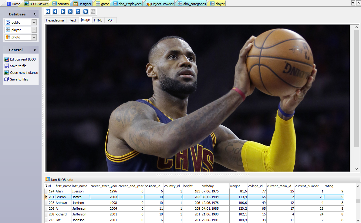Open new instance of the BLOB viewer
This screenshot has height=223, width=361.
6,72
